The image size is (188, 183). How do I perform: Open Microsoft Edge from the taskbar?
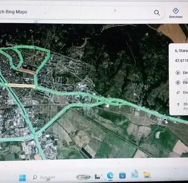pos(110,175)
